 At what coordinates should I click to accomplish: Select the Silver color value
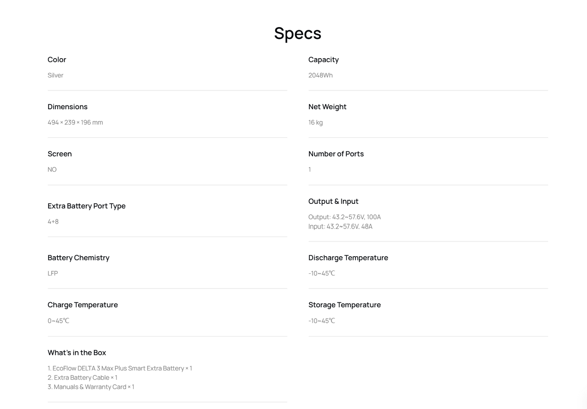pyautogui.click(x=55, y=75)
